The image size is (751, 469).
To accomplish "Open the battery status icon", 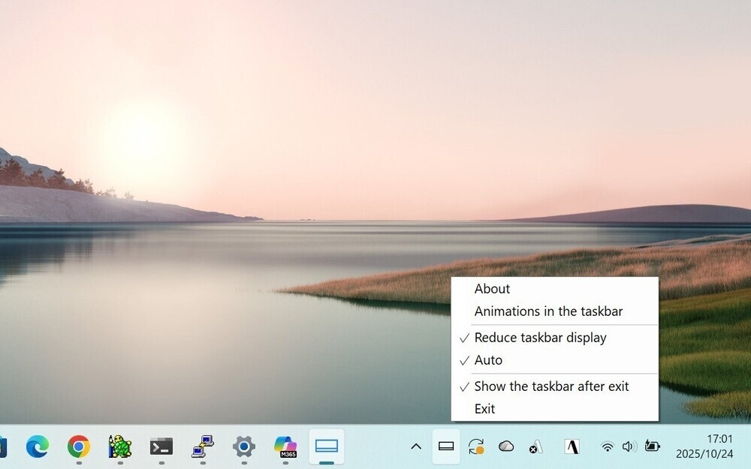I will (x=653, y=447).
